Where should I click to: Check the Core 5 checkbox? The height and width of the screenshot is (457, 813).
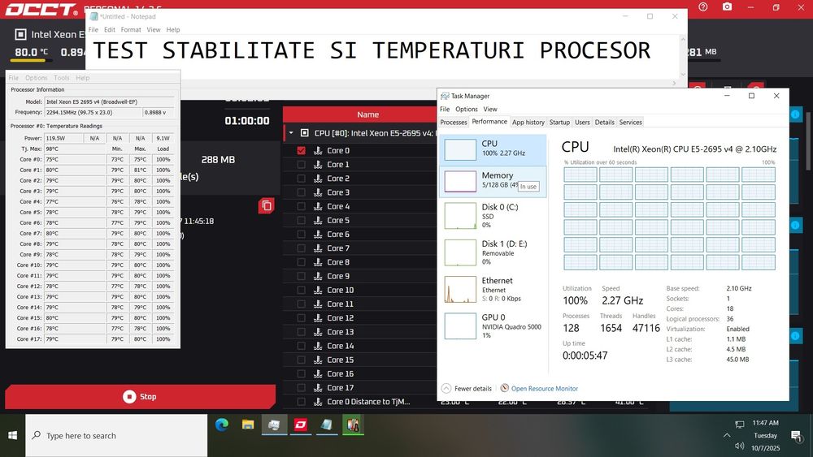point(302,220)
